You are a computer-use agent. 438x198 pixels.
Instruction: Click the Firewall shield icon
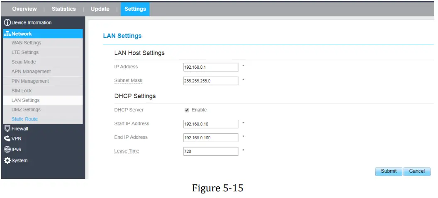7,128
